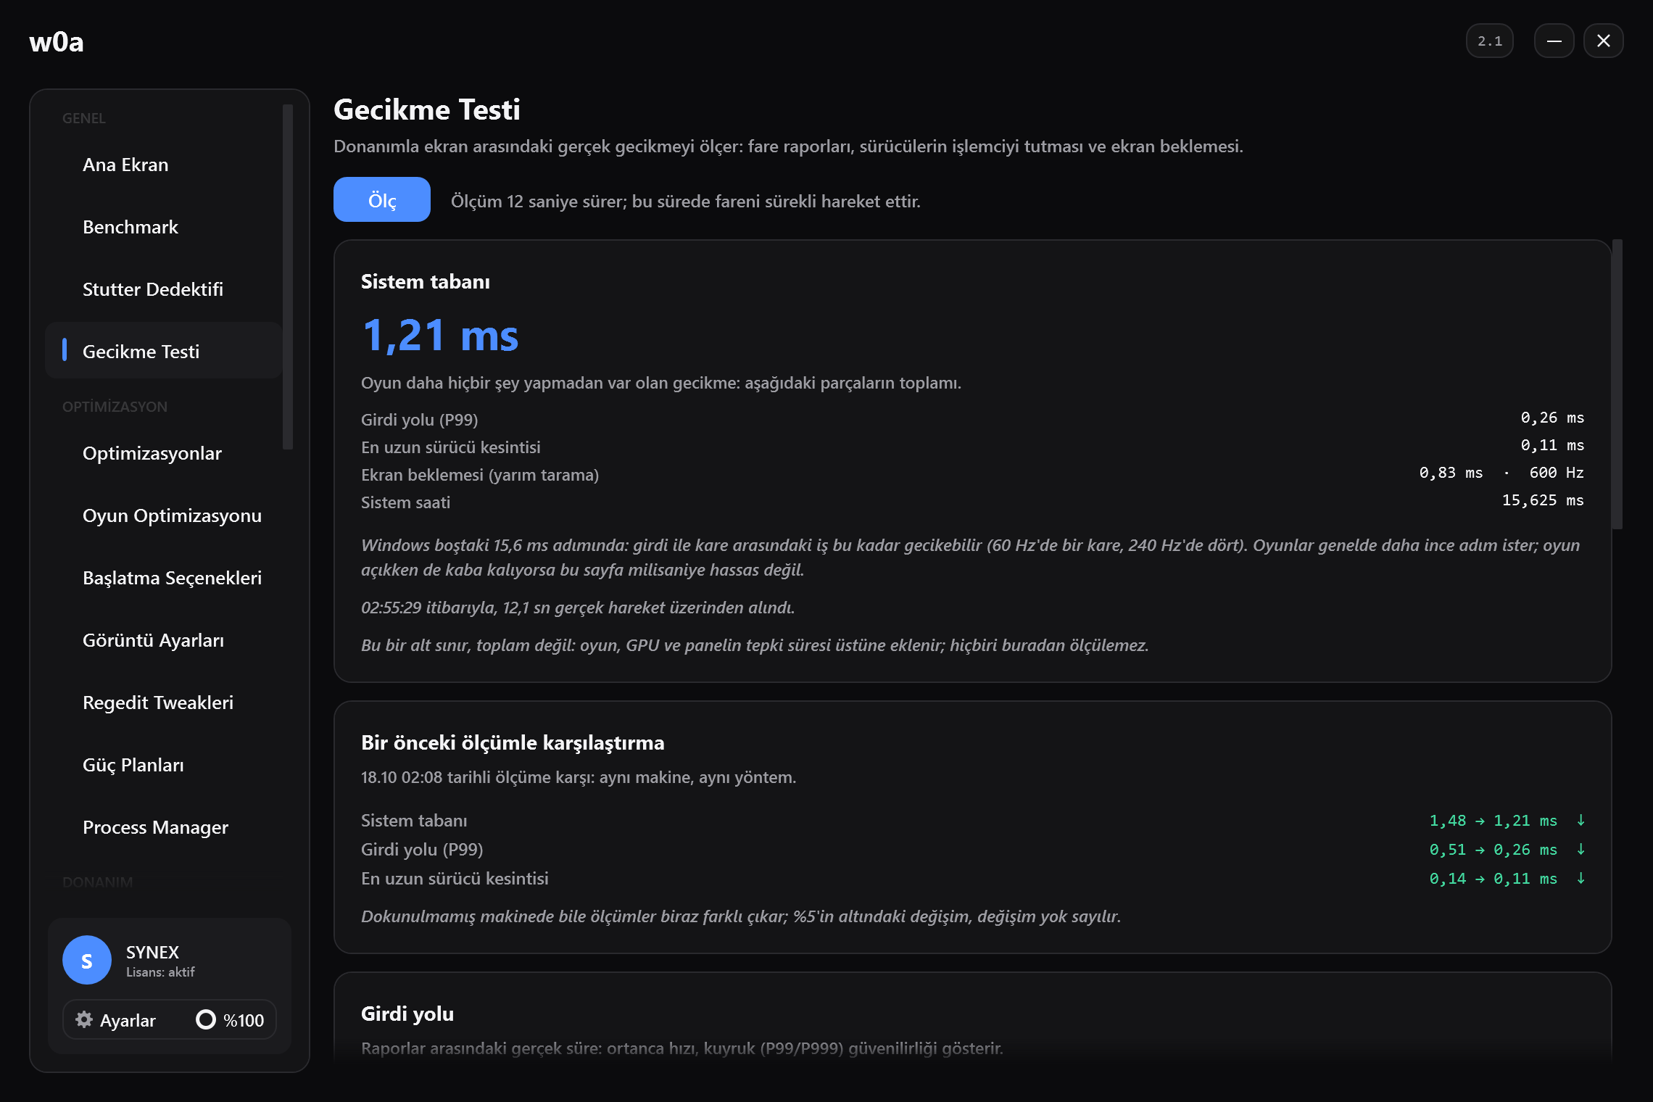Minimize the w0a window
Screen dimensions: 1653x1102
point(1554,41)
